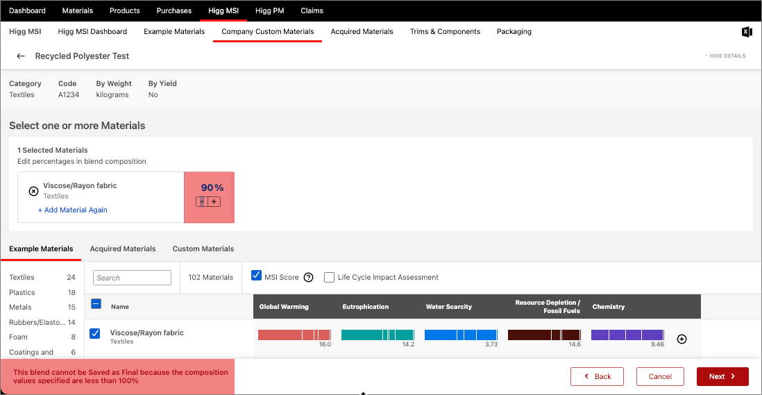Open the Claims menu item
This screenshot has height=395, width=762.
312,10
